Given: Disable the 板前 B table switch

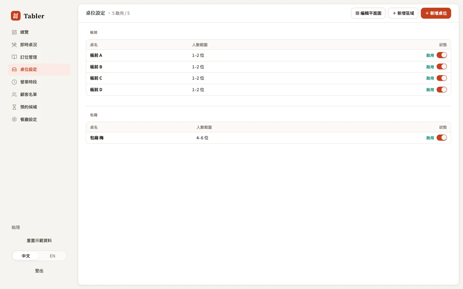Looking at the screenshot, I should click(442, 67).
